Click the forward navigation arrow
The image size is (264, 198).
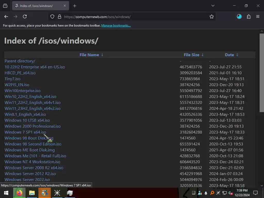coord(15,16)
